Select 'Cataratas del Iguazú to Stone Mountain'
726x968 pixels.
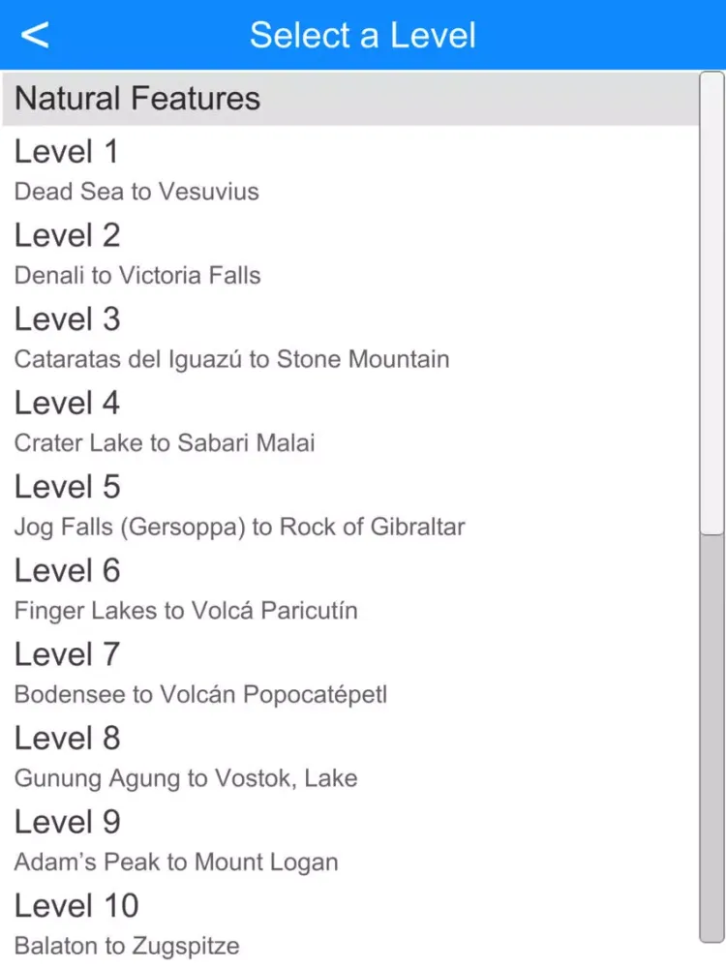pyautogui.click(x=231, y=360)
